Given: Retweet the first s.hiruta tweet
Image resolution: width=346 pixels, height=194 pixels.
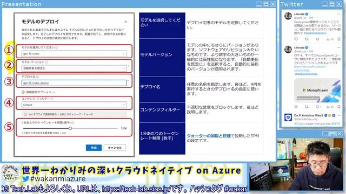Looking at the screenshot, I should 307,39.
